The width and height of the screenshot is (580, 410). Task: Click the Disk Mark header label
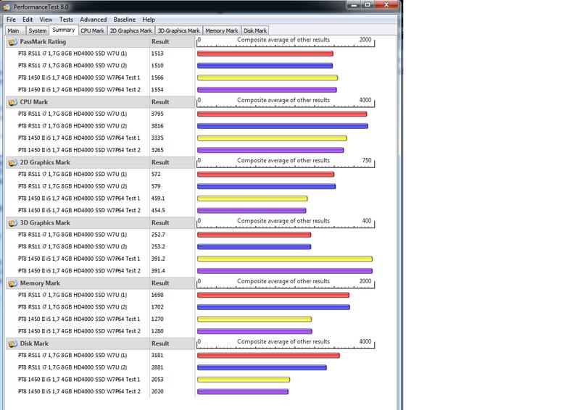34,343
